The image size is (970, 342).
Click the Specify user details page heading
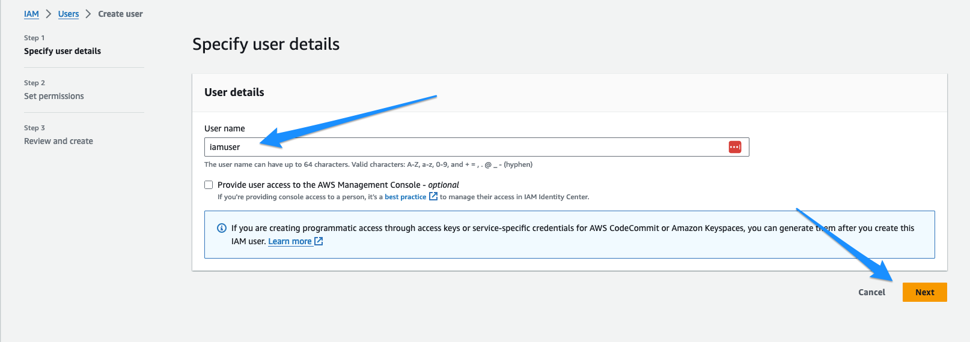click(x=266, y=44)
